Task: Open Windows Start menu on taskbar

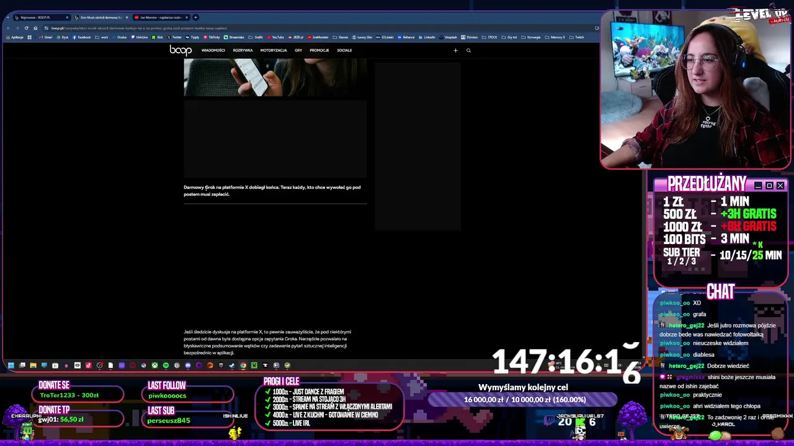Action: [11, 365]
